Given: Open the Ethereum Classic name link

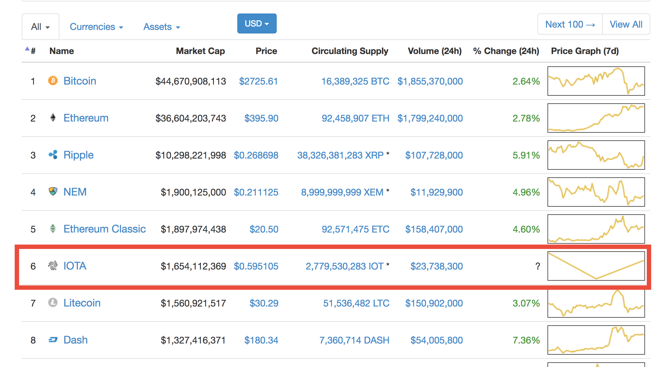Looking at the screenshot, I should pos(105,229).
